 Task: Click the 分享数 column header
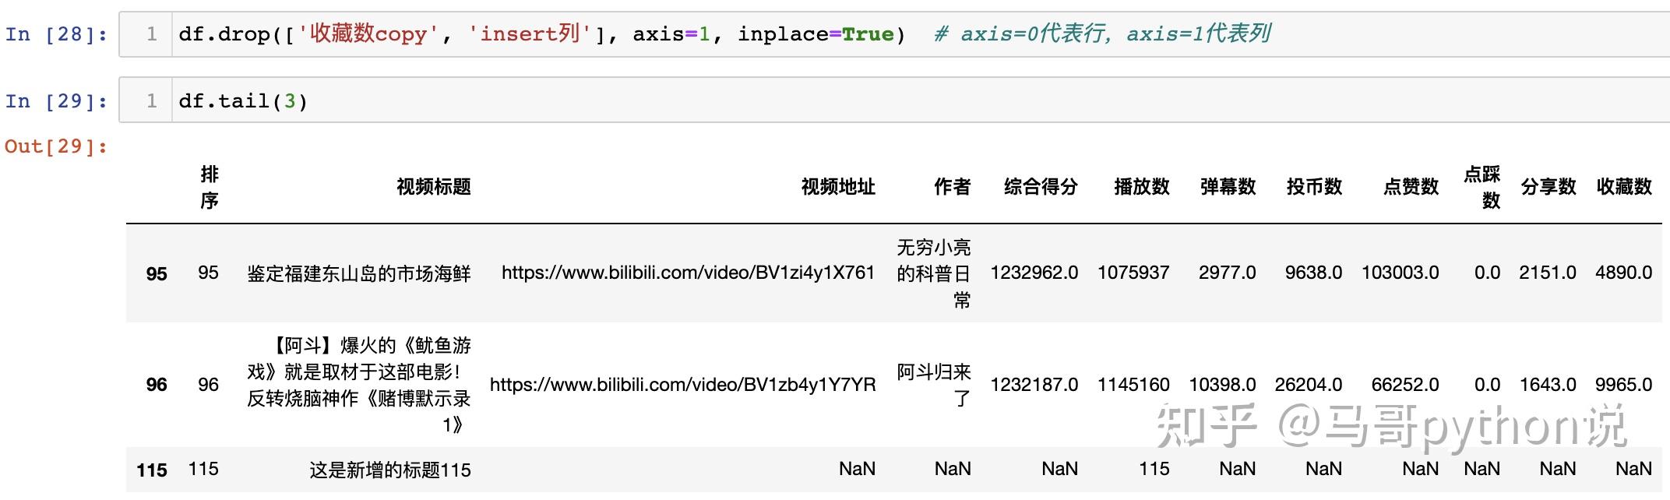(1548, 187)
